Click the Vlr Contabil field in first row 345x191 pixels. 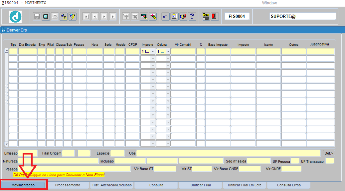pos(183,51)
